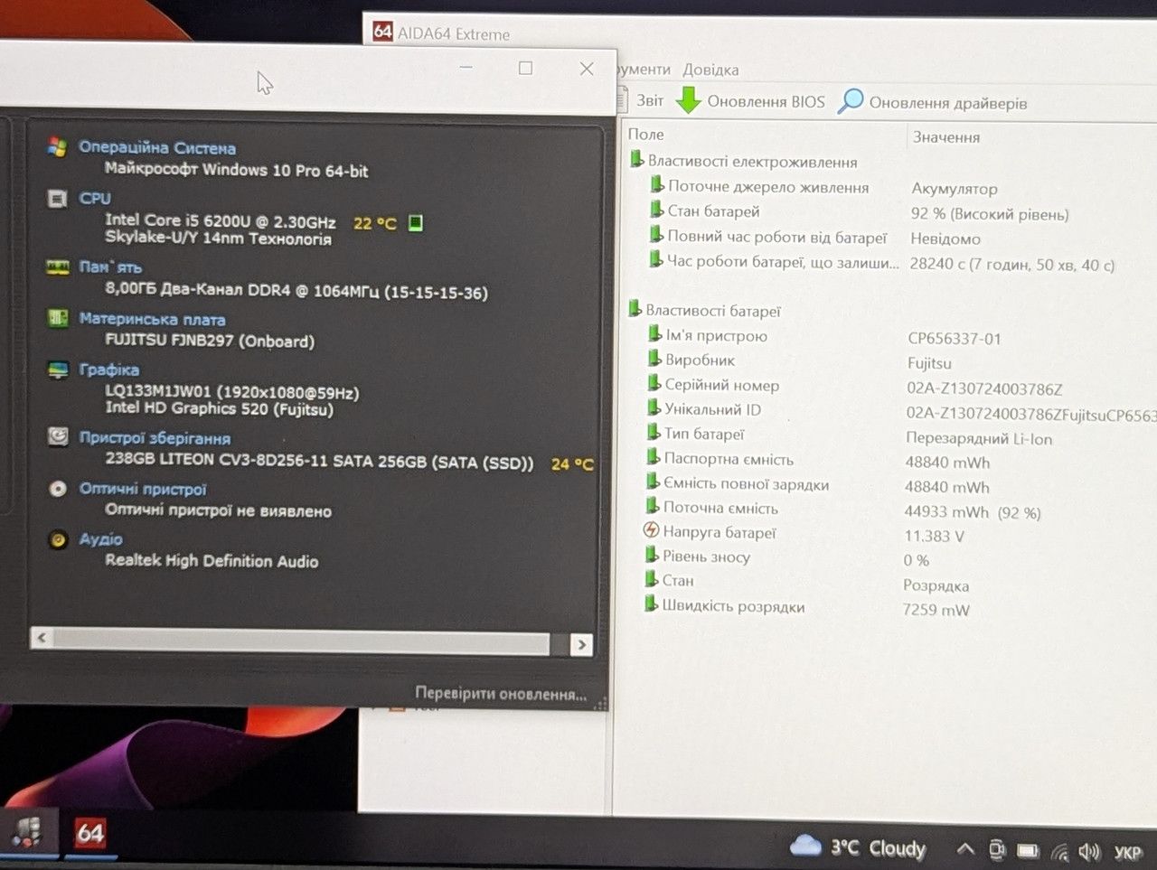Select the Пам'ять RAM icon
This screenshot has height=870, width=1157.
[57, 267]
